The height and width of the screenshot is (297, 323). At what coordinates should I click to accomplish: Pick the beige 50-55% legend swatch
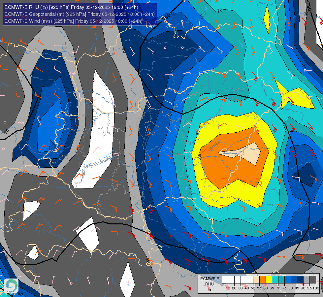(x=256, y=280)
